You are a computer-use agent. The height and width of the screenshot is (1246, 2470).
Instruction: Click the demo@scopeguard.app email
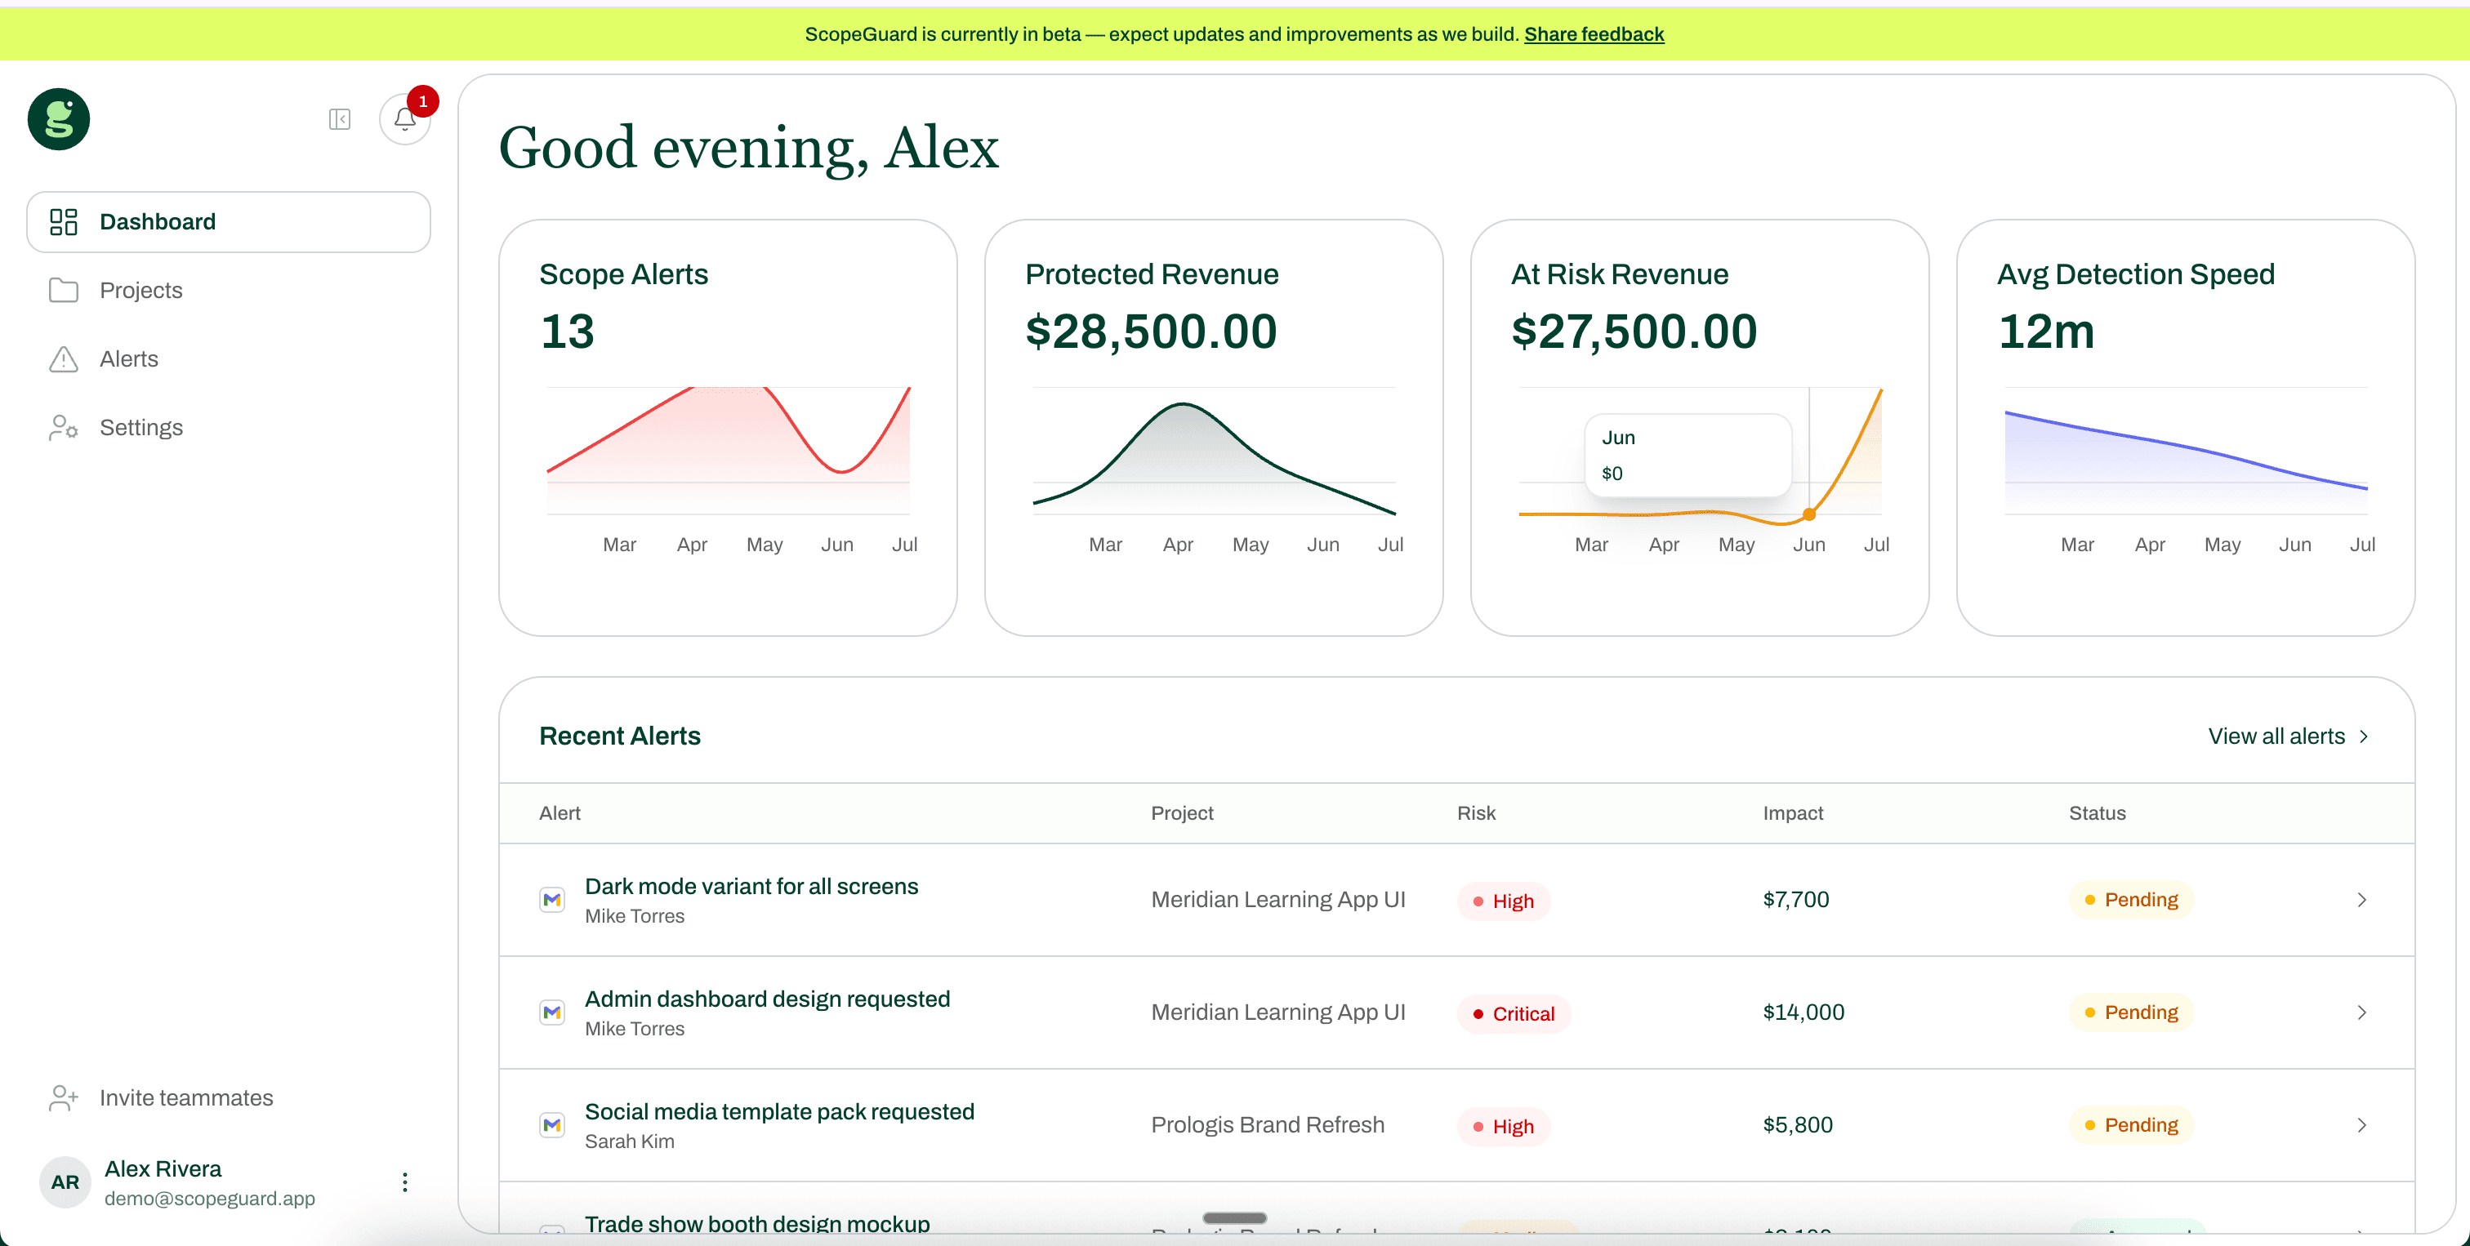click(210, 1199)
